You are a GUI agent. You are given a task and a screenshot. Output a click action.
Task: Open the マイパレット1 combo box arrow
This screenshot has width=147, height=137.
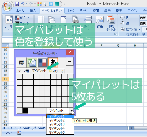pos(71,111)
